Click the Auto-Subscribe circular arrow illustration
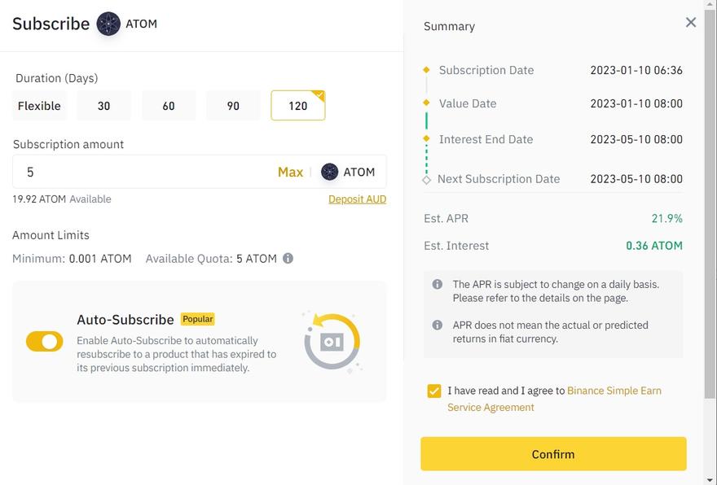 pyautogui.click(x=332, y=342)
